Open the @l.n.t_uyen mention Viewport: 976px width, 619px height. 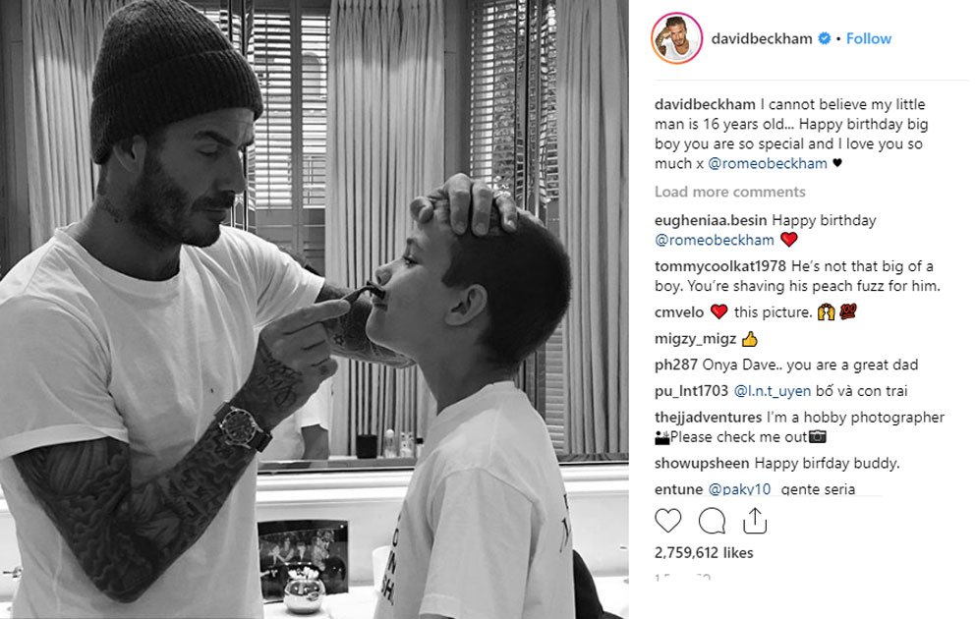point(773,391)
